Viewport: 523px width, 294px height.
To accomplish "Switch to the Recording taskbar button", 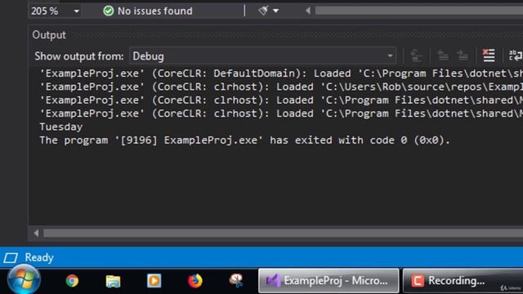I will point(463,281).
